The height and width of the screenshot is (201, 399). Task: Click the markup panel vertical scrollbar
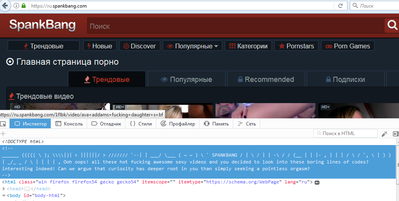(397, 165)
